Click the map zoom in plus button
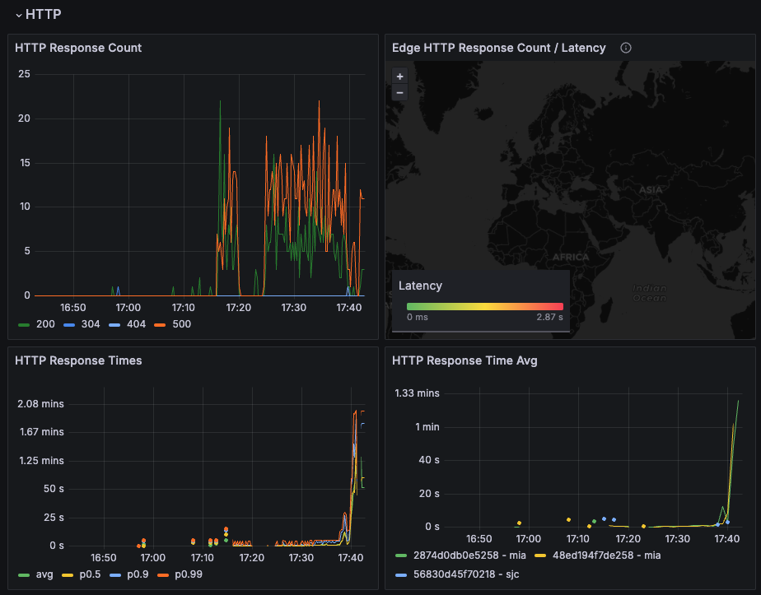Screen dimensions: 761x595 (399, 76)
